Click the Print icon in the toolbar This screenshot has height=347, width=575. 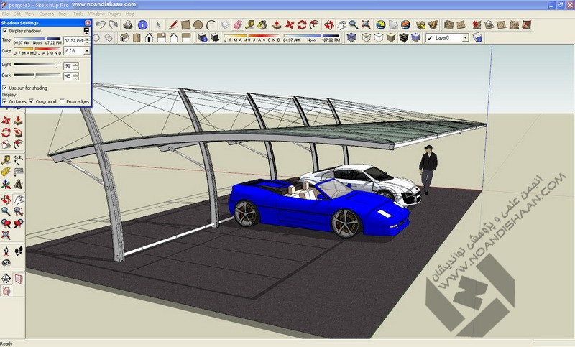(127, 24)
